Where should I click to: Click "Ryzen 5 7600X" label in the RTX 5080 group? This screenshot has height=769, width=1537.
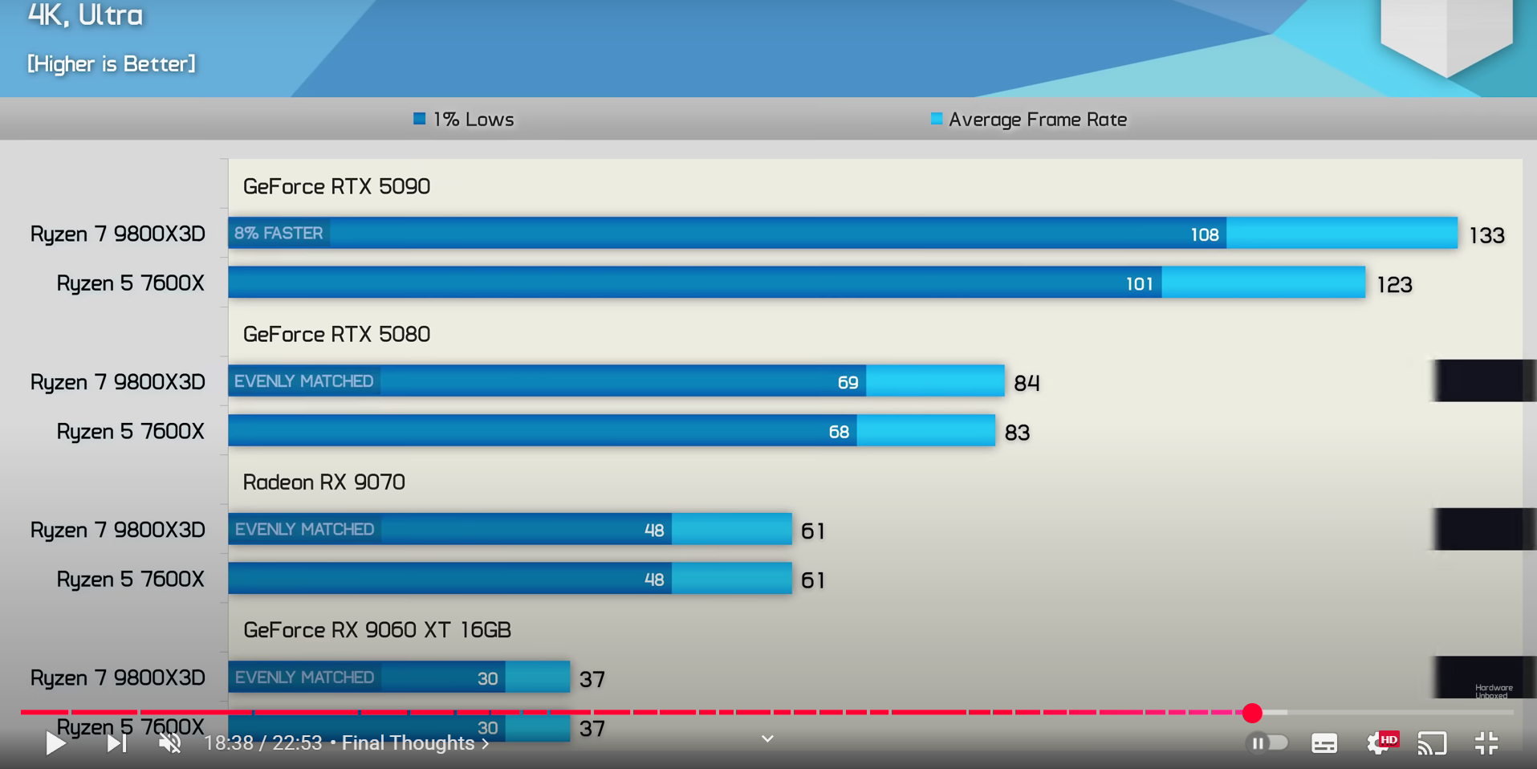point(131,431)
